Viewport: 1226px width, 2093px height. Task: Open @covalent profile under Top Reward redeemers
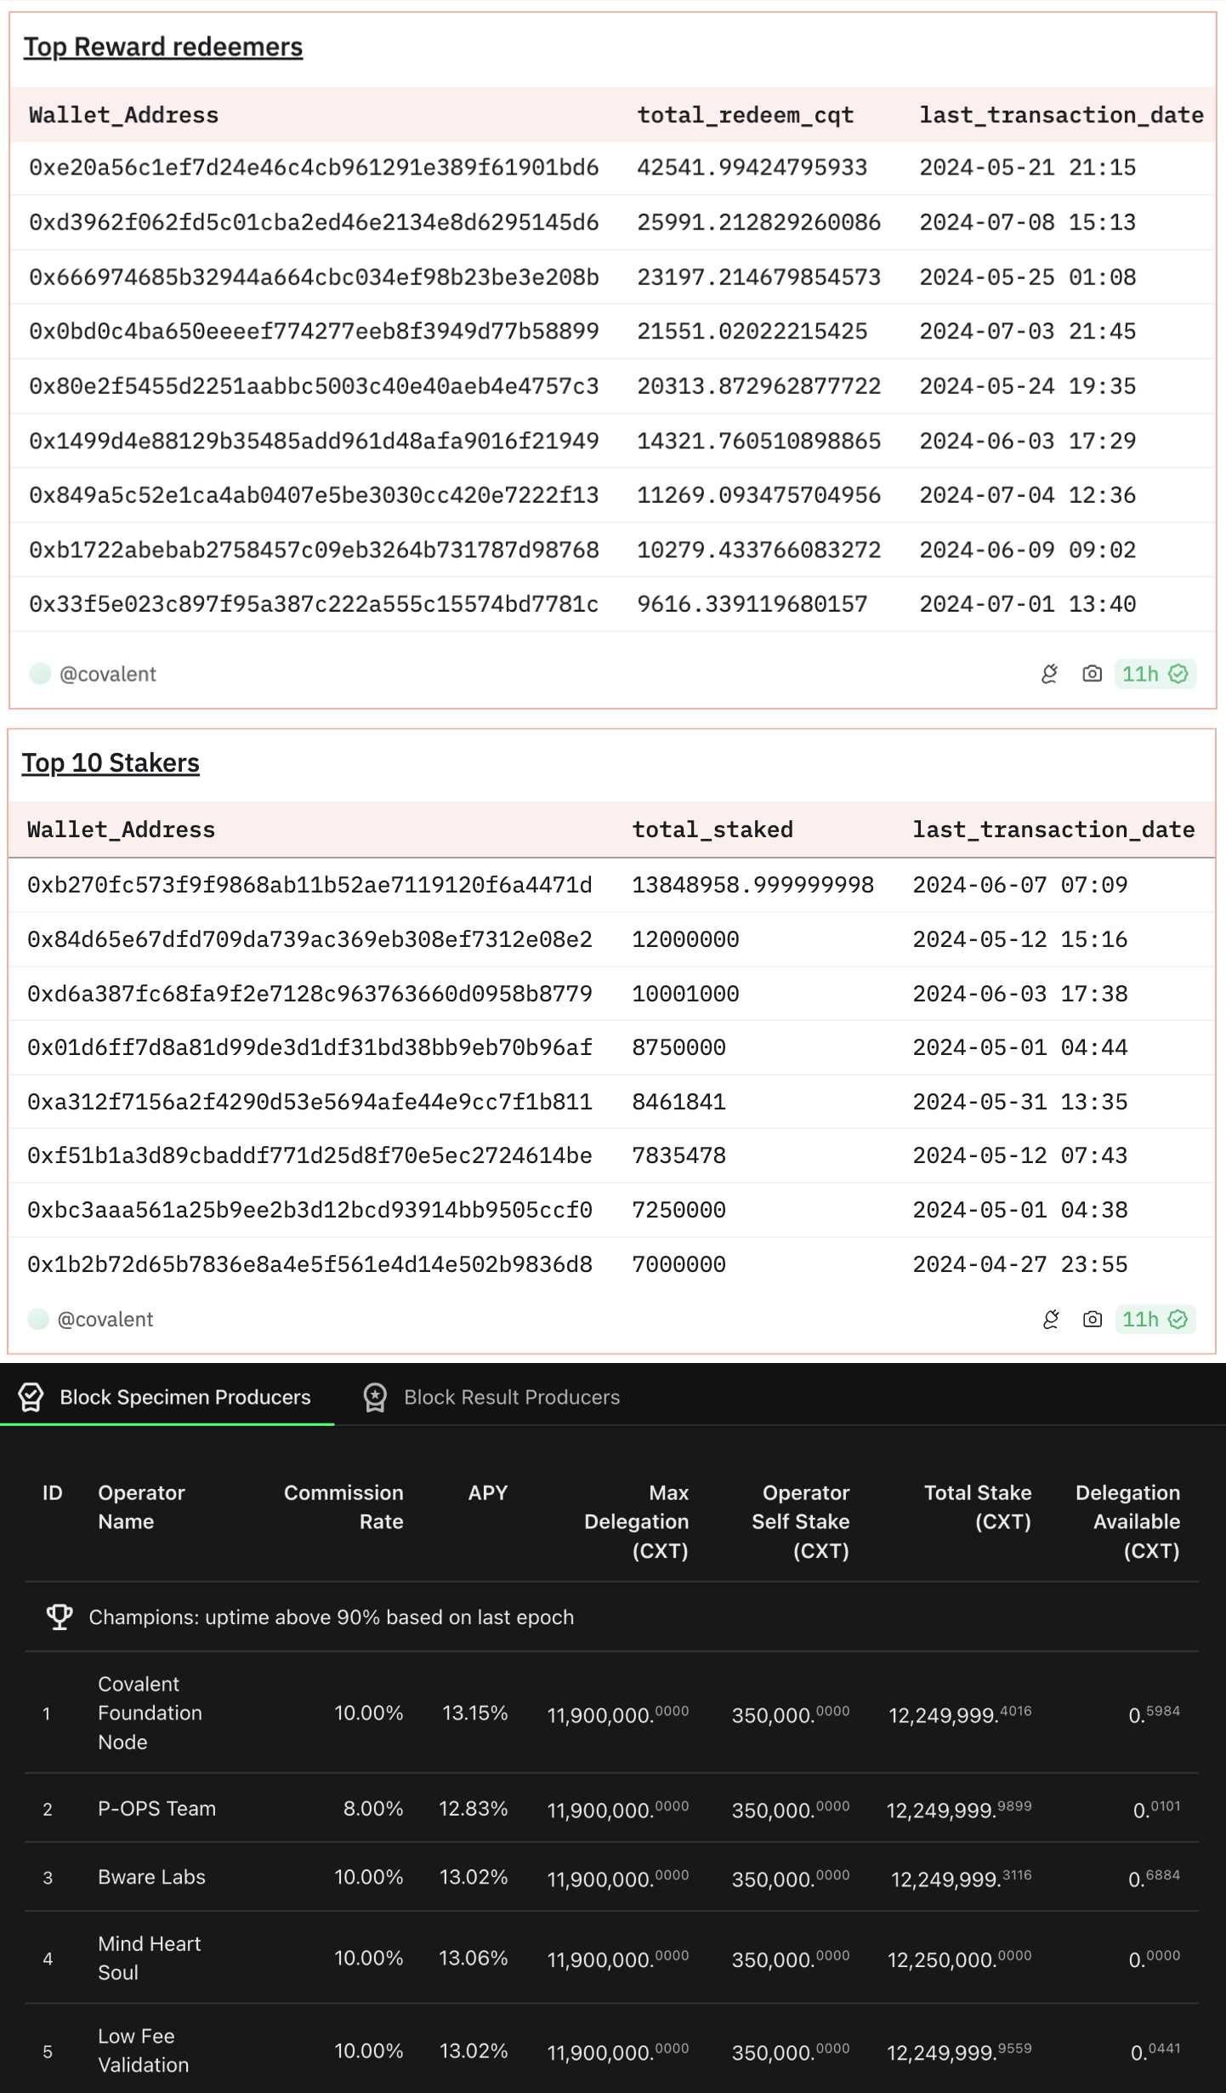coord(108,674)
